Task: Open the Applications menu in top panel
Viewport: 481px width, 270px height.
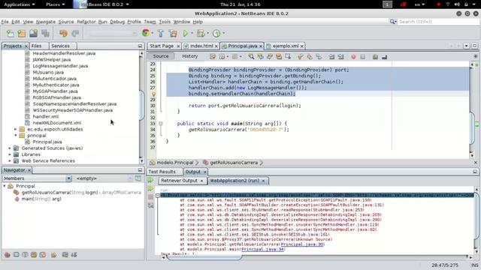Action: [x=20, y=4]
